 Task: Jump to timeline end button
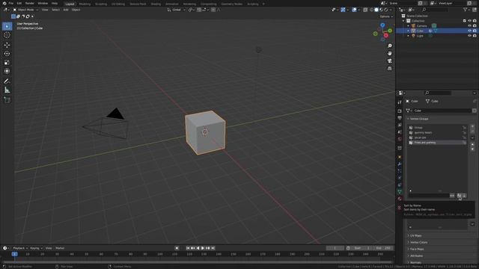[x=213, y=248]
